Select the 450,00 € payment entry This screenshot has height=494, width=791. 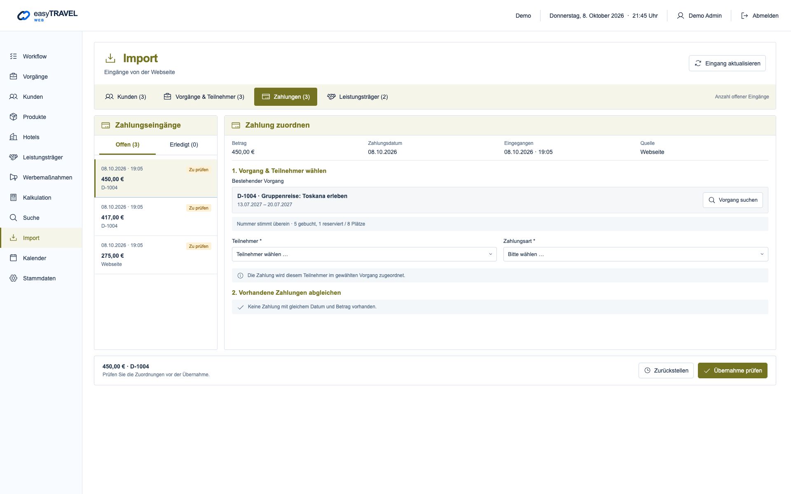(x=156, y=178)
